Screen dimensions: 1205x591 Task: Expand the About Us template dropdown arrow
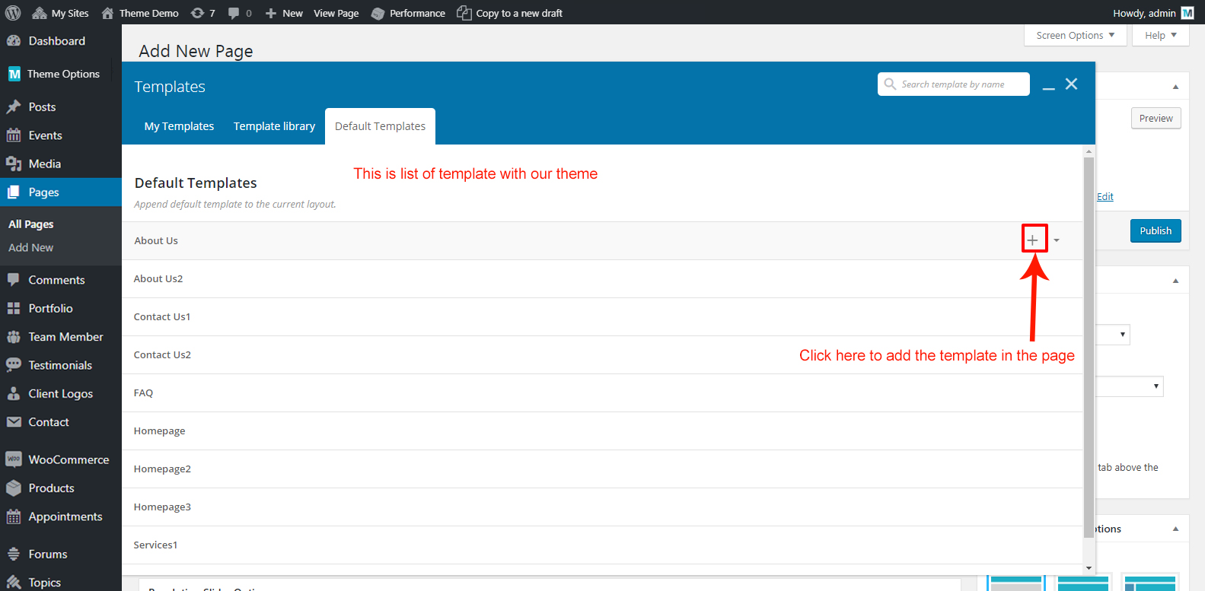1057,240
